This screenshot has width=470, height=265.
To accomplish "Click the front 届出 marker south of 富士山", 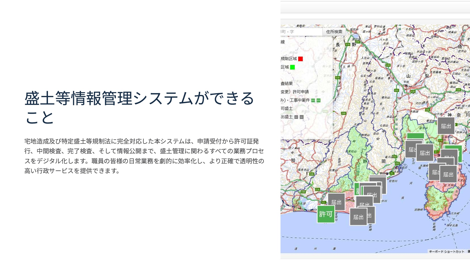I will (425, 153).
